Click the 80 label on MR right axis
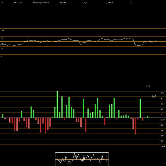 pos(162,99)
